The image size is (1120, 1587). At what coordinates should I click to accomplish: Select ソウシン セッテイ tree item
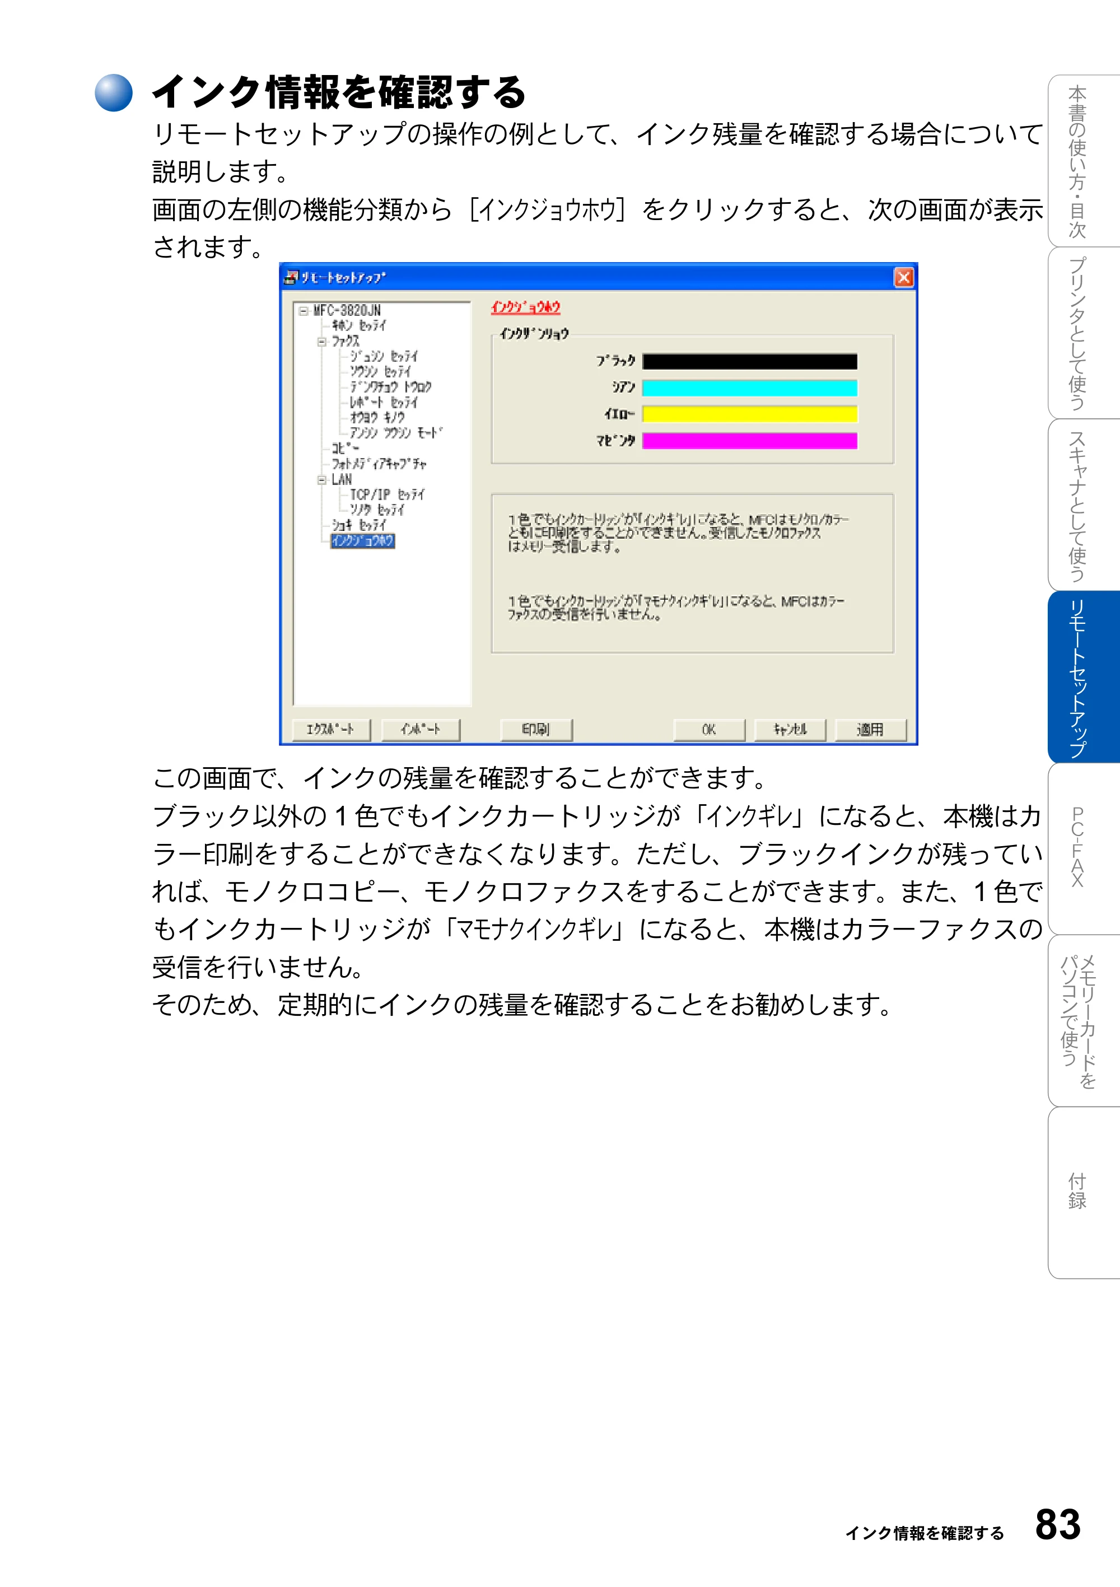coord(380,372)
